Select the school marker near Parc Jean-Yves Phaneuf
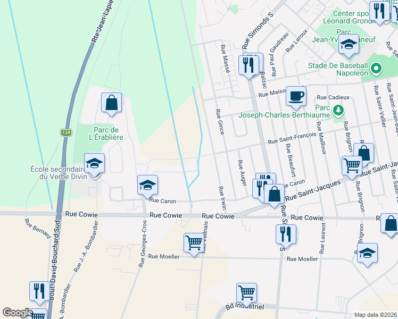The height and width of the screenshot is (319, 398). click(x=349, y=46)
